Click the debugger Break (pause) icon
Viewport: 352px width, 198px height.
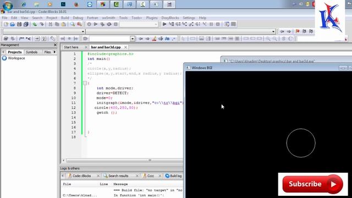211,24
